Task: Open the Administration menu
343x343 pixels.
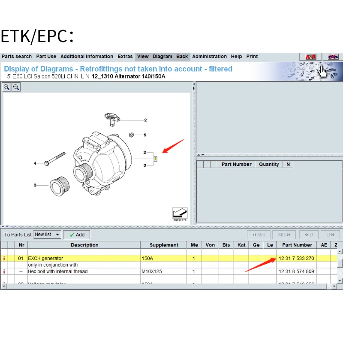Action: (x=209, y=57)
